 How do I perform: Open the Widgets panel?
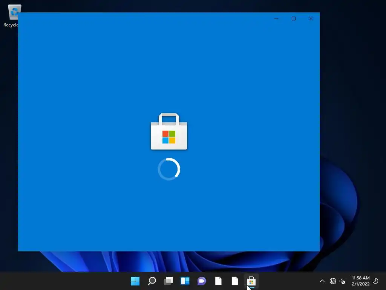pyautogui.click(x=185, y=281)
